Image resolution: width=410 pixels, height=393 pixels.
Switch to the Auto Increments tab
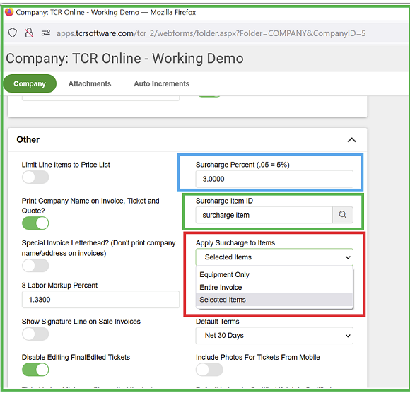[x=162, y=83]
